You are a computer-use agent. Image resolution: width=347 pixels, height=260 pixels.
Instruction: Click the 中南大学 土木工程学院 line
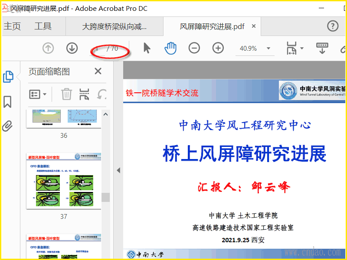(243, 215)
